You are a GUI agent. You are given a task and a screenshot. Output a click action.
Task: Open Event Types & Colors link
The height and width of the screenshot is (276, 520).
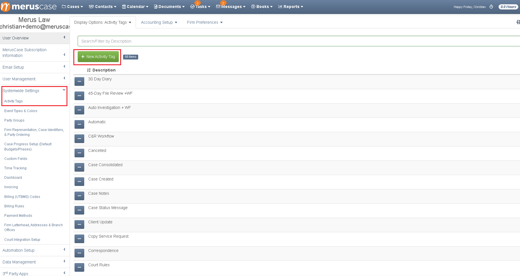tap(21, 111)
